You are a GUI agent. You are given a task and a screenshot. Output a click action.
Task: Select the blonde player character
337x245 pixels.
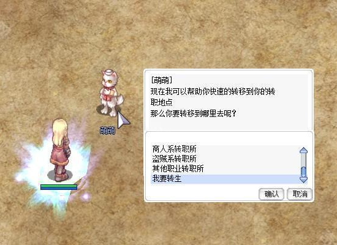[60, 150]
